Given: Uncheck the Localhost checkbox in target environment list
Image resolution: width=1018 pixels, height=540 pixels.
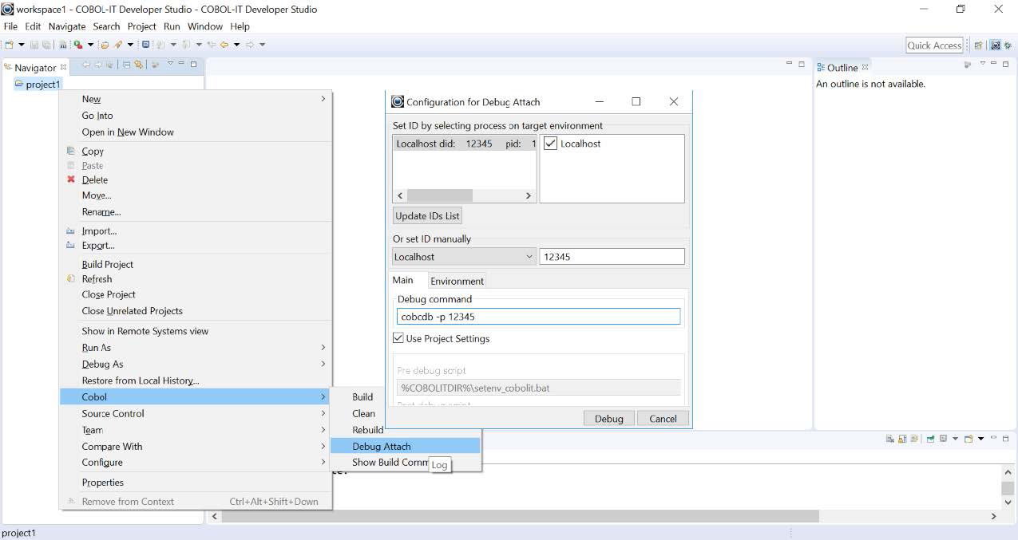Looking at the screenshot, I should tap(550, 143).
